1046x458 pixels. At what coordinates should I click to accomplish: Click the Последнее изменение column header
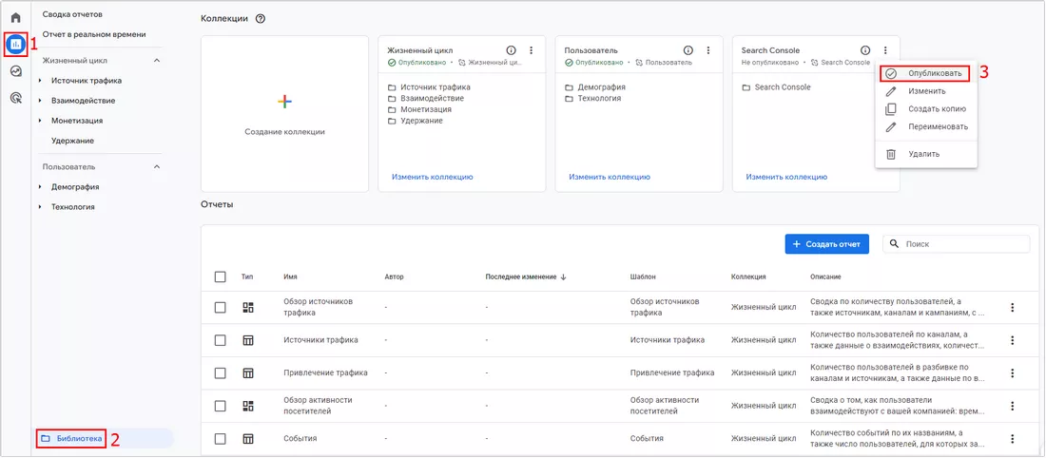pyautogui.click(x=521, y=277)
